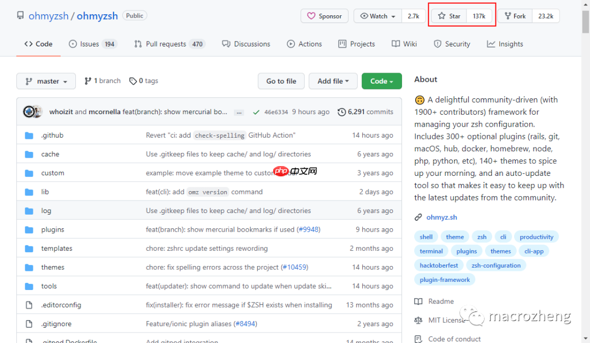The width and height of the screenshot is (590, 343).
Task: Click the branch icon next to 1 branch
Action: pyautogui.click(x=88, y=81)
